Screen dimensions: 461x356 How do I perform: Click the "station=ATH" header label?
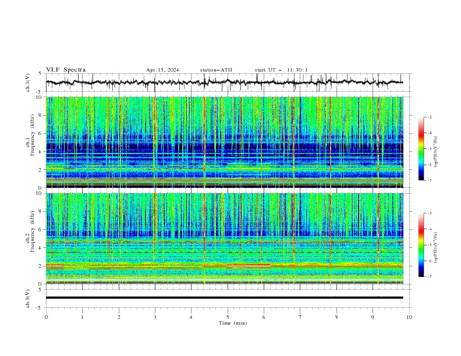216,70
